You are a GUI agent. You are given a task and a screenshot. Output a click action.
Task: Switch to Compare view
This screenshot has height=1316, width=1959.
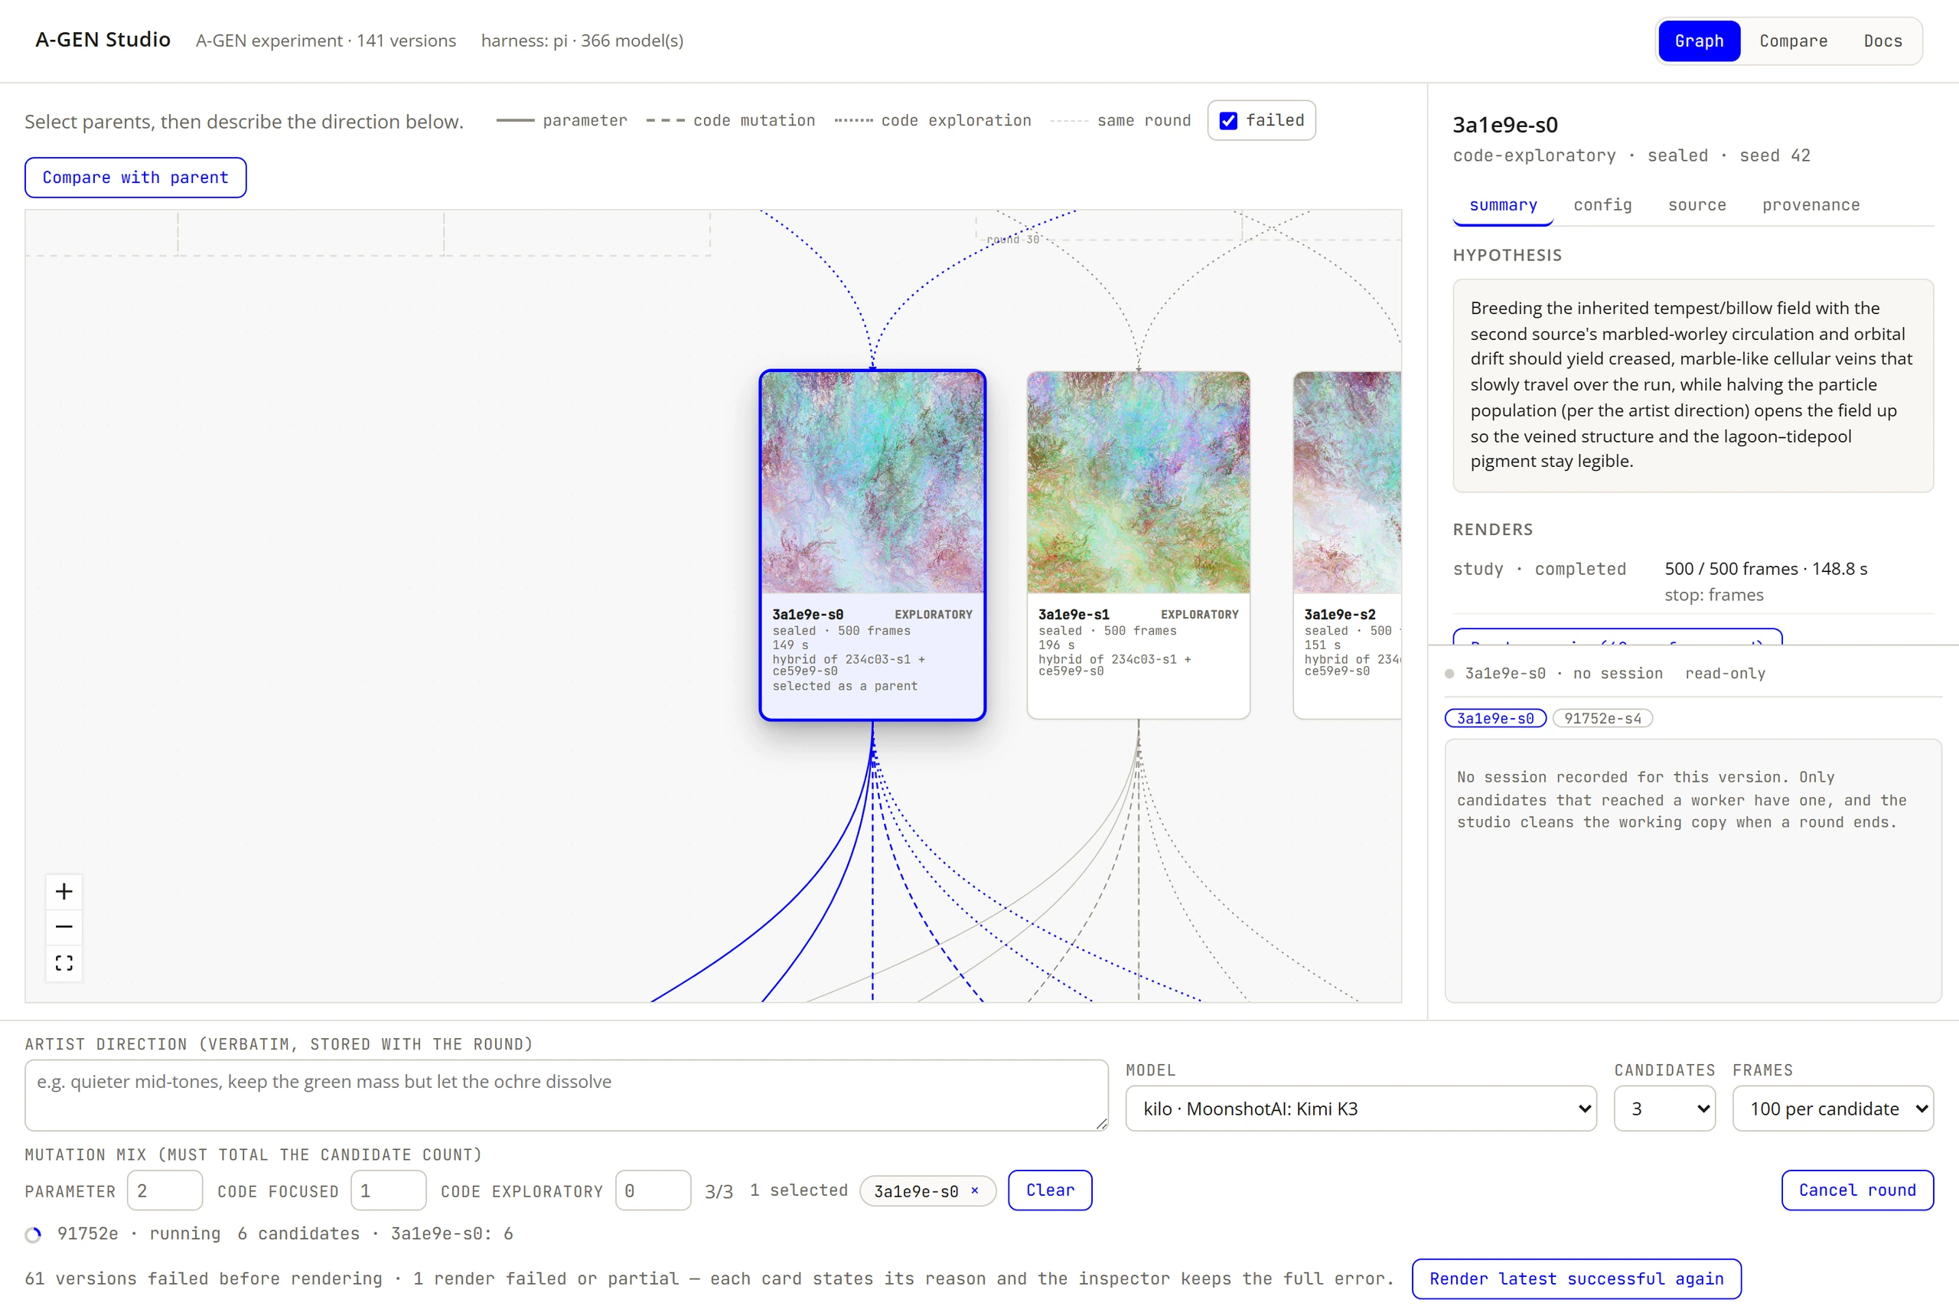click(1793, 41)
